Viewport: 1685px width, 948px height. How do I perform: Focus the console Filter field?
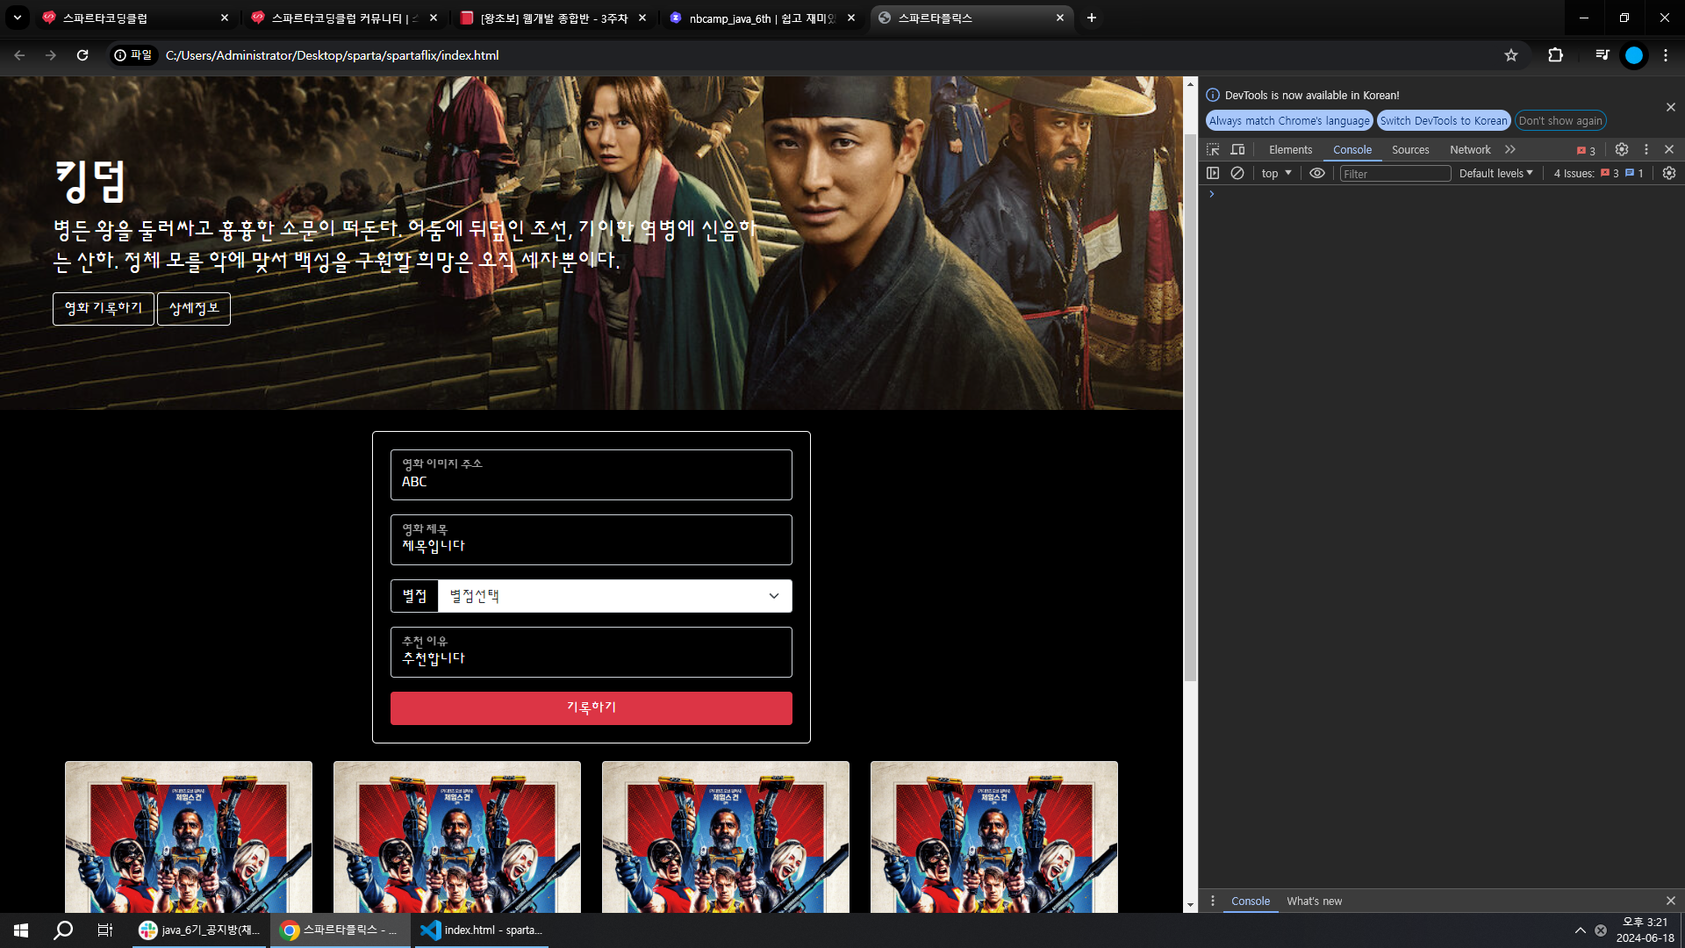pyautogui.click(x=1395, y=174)
